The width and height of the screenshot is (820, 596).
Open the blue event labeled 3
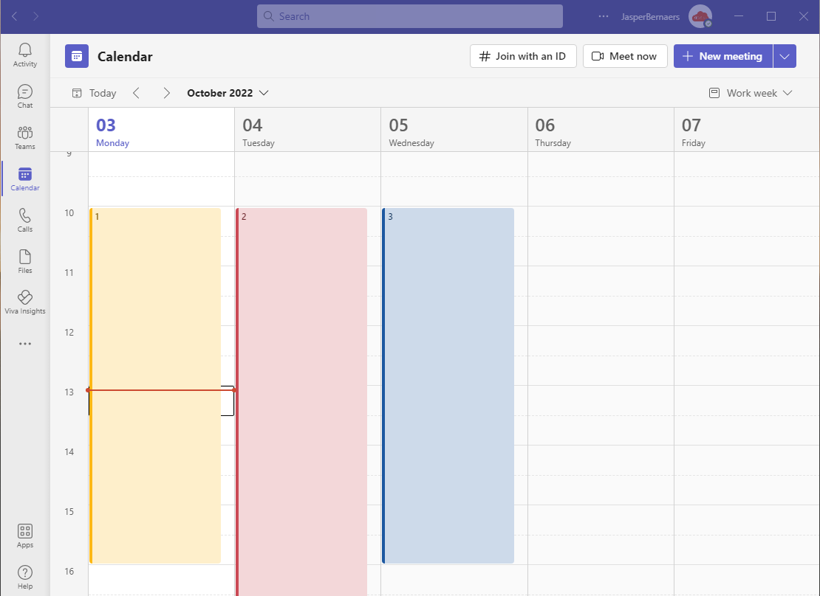[448, 386]
